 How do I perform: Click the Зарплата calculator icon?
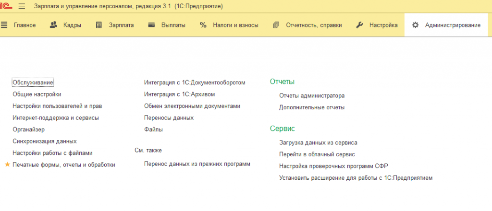pyautogui.click(x=99, y=25)
